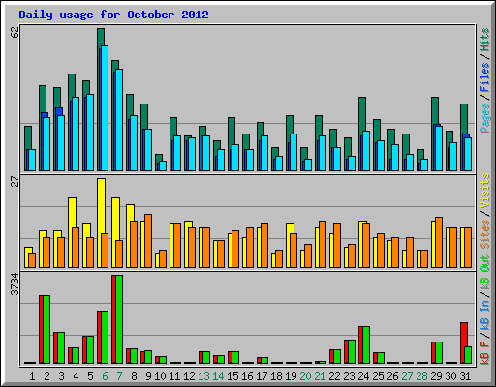Click the 'kB F' legend label
The width and height of the screenshot is (496, 387).
click(x=485, y=353)
